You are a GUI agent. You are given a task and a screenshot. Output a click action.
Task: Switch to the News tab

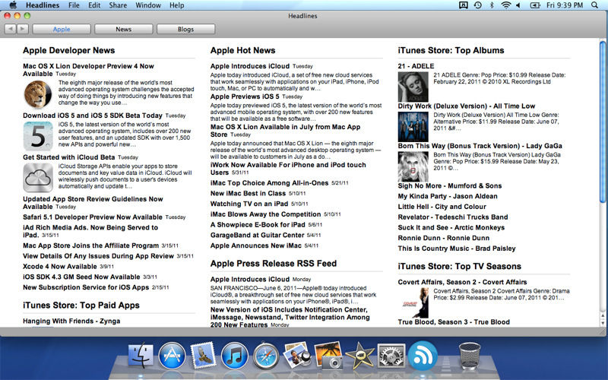124,29
